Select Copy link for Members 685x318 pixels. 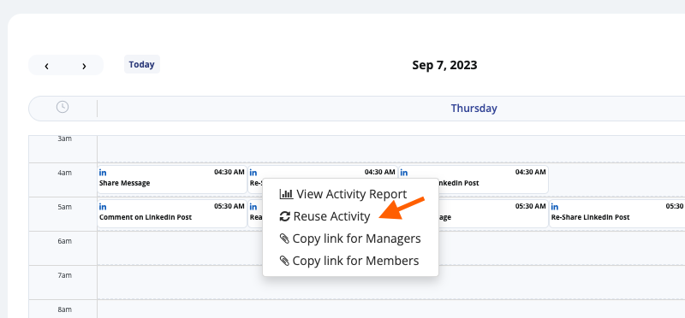349,261
